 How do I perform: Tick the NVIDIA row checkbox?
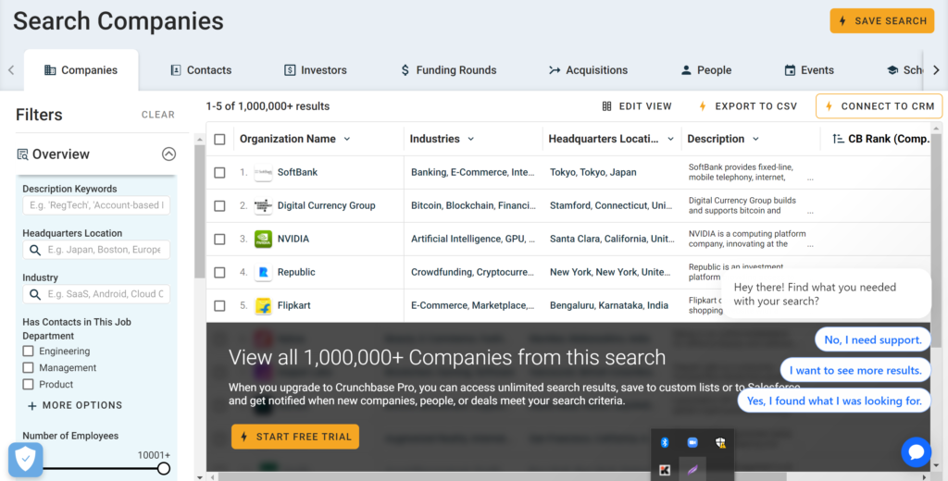click(x=219, y=239)
